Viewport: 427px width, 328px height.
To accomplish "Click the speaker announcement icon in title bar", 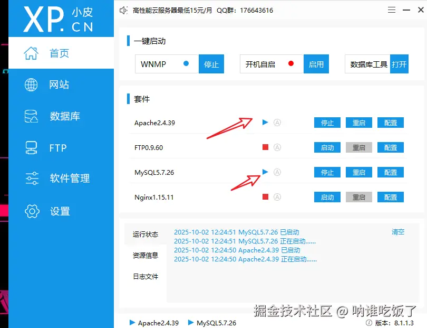I will [x=123, y=11].
